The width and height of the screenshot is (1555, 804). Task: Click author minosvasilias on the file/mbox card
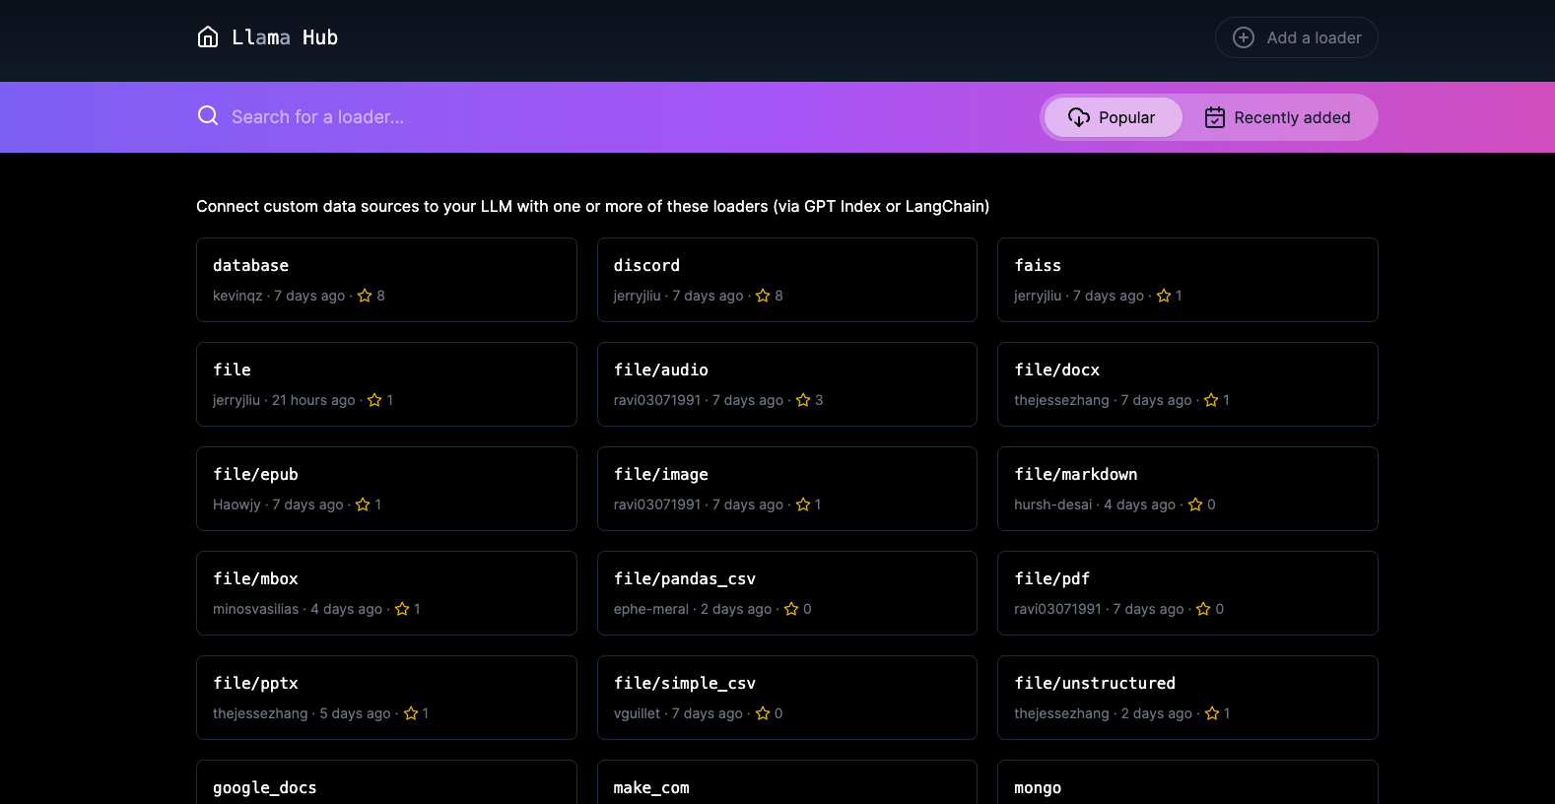click(255, 609)
